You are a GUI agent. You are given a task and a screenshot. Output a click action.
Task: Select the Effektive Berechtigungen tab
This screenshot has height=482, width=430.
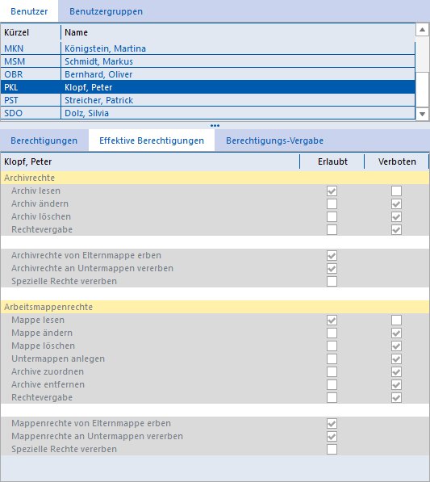[x=152, y=140]
